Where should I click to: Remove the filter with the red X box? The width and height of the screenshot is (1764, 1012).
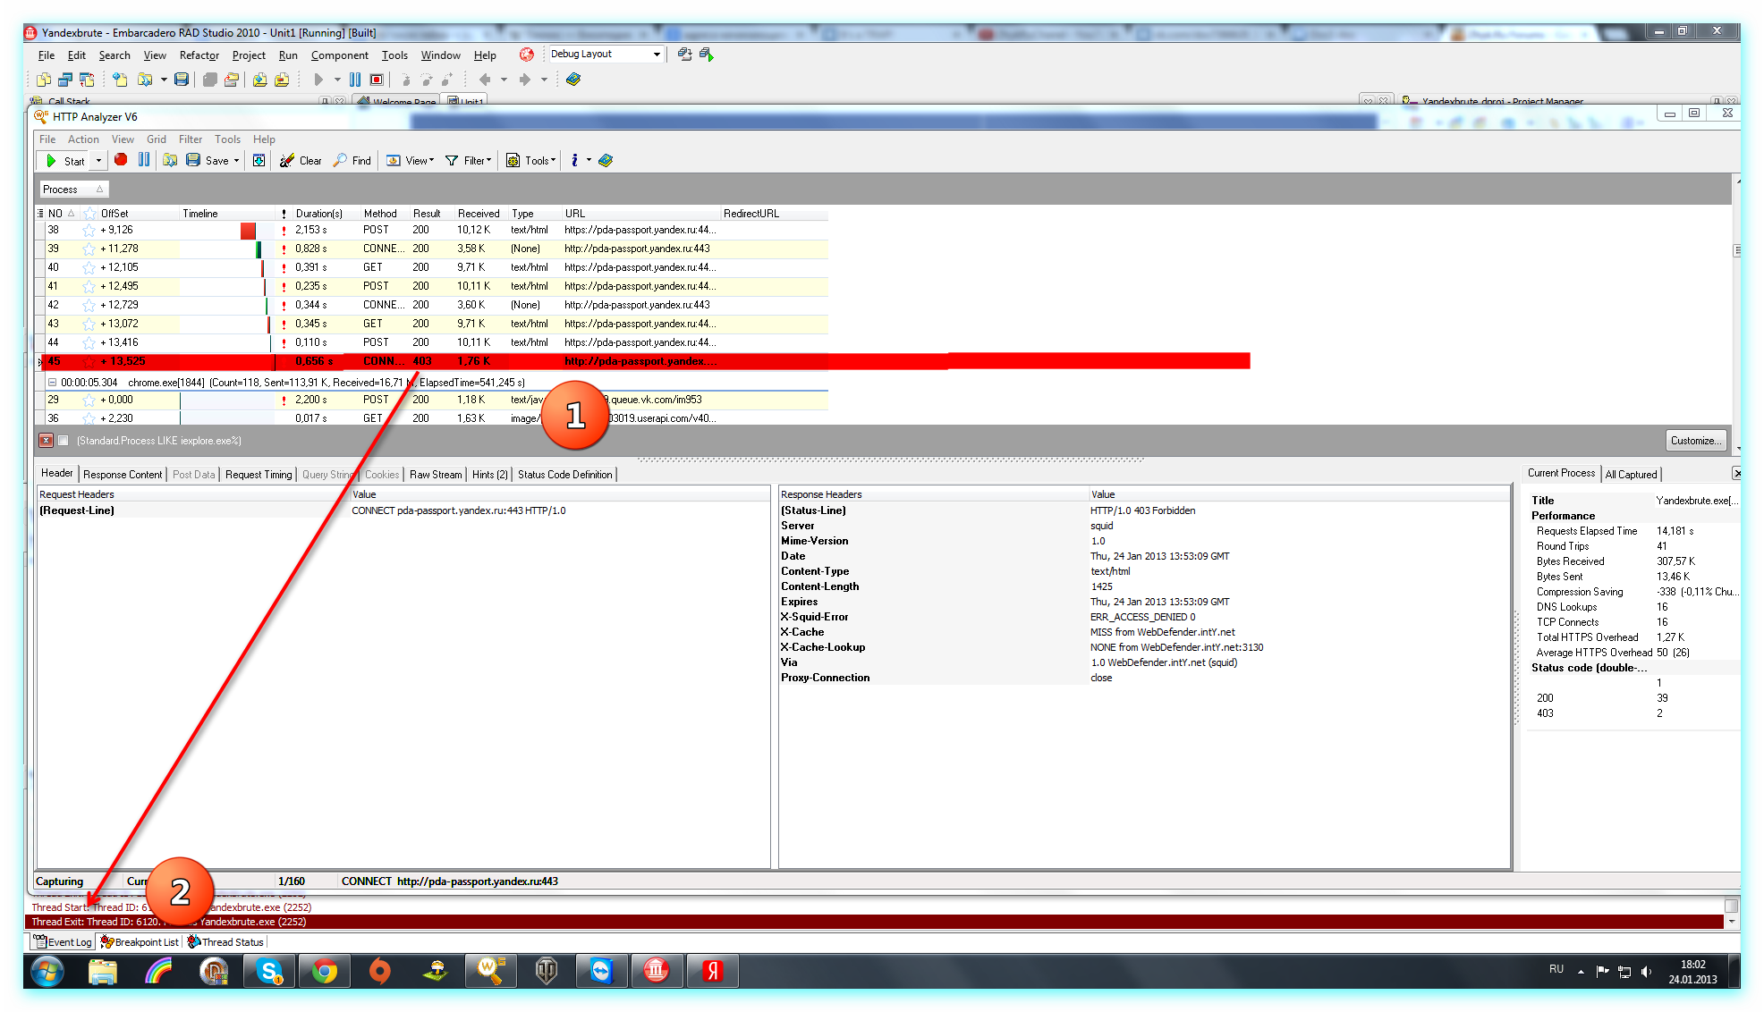click(46, 441)
